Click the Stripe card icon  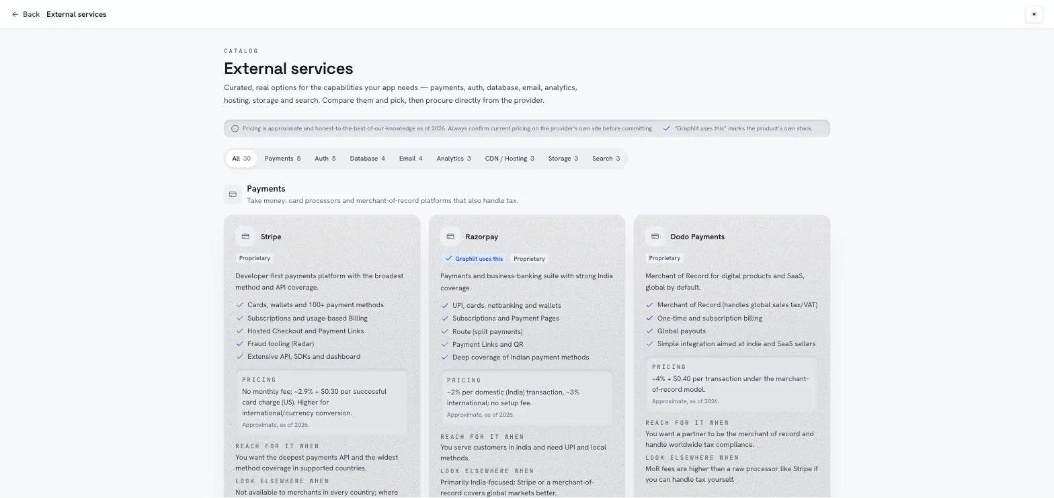coord(245,237)
